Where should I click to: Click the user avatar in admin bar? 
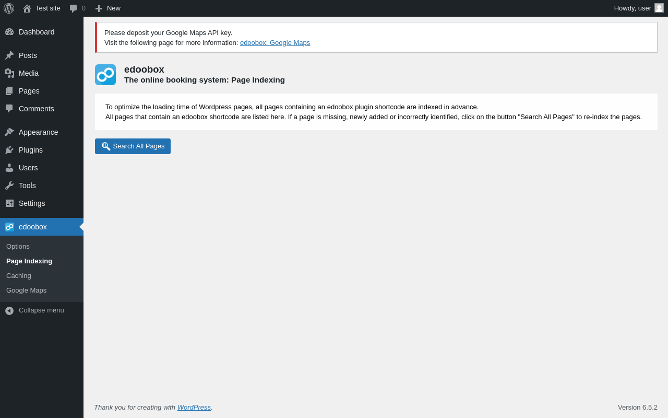[659, 8]
